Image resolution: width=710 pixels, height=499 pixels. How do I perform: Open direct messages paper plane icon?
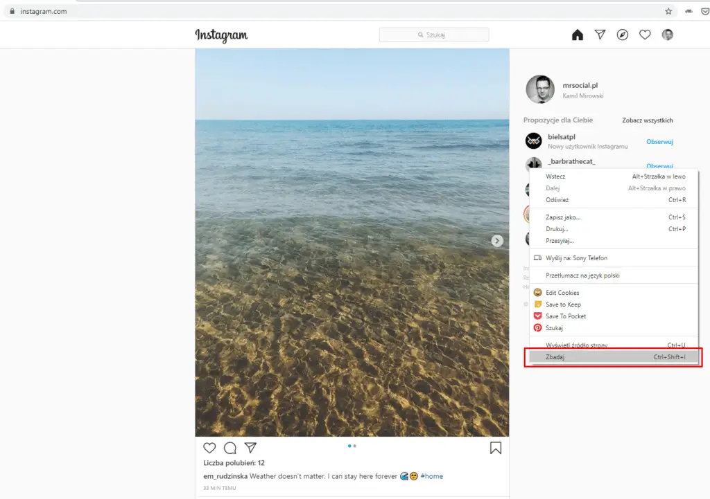(x=600, y=35)
